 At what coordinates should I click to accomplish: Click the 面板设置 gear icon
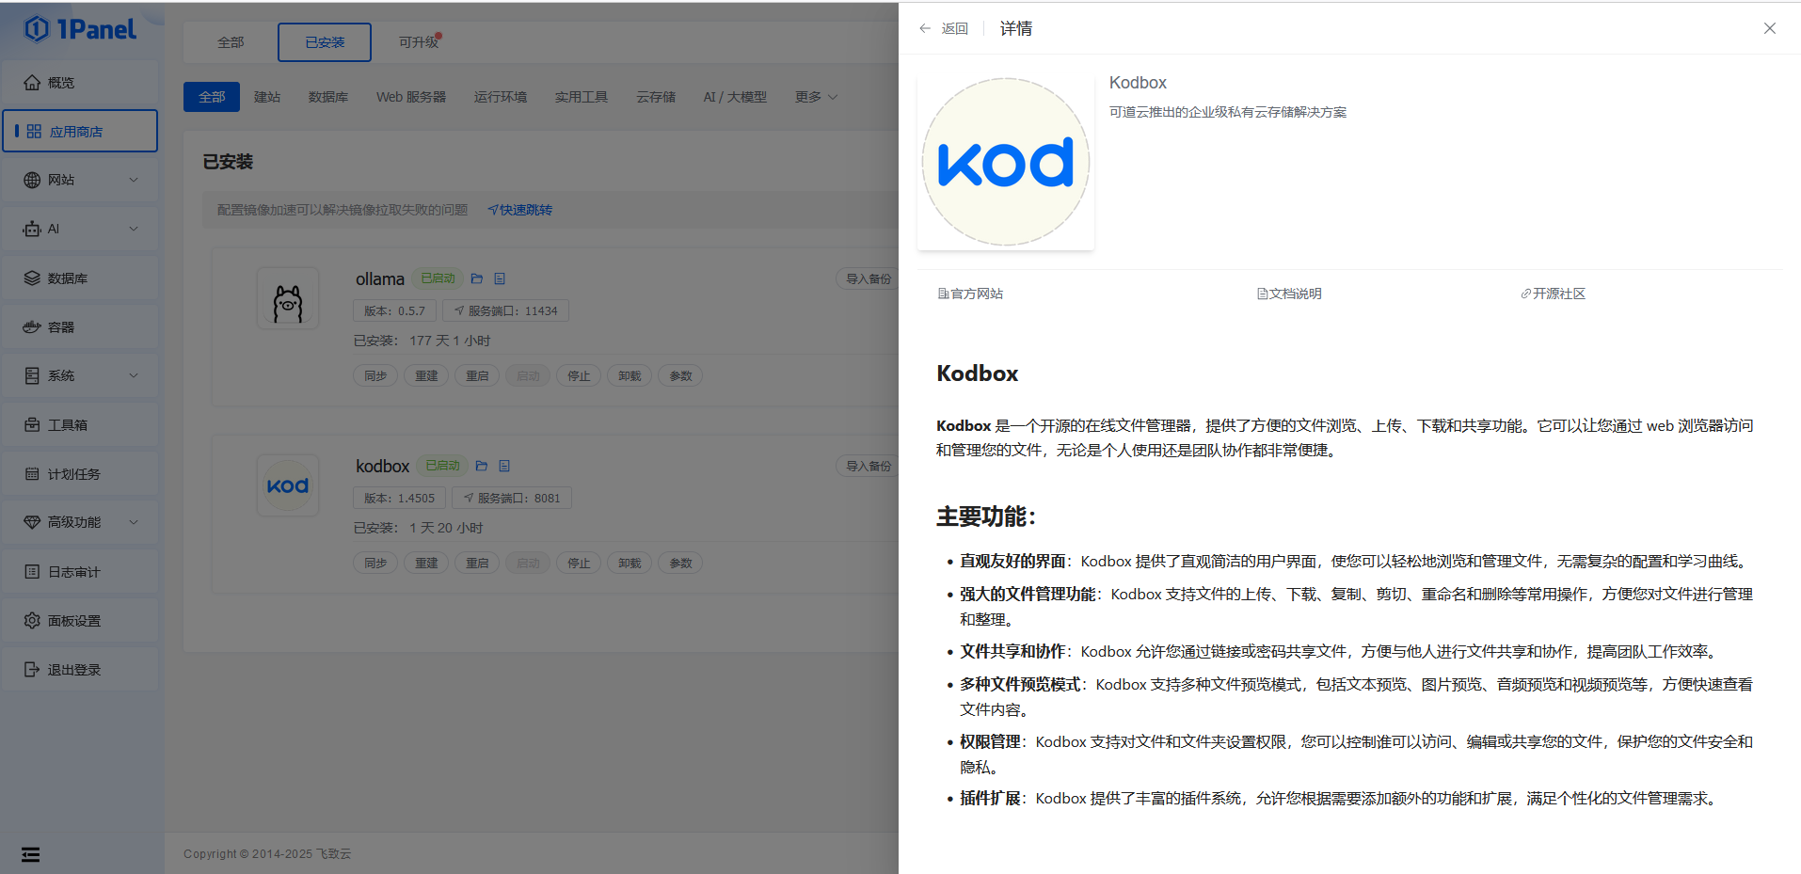[x=32, y=621]
